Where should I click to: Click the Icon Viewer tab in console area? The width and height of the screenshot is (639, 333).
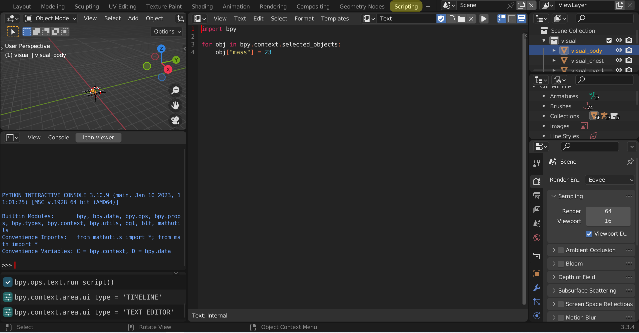pyautogui.click(x=98, y=137)
